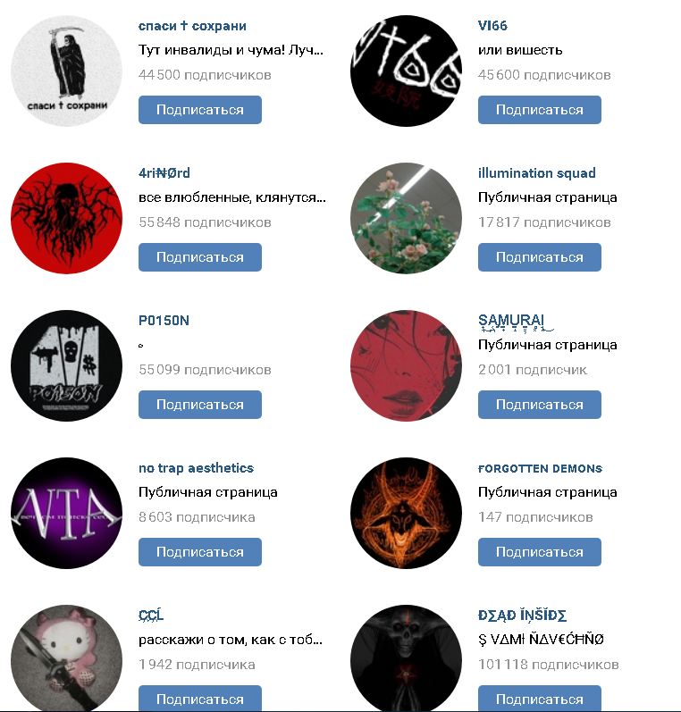The image size is (681, 712).
Task: Subscribe to illumination squad page
Action: click(x=539, y=257)
